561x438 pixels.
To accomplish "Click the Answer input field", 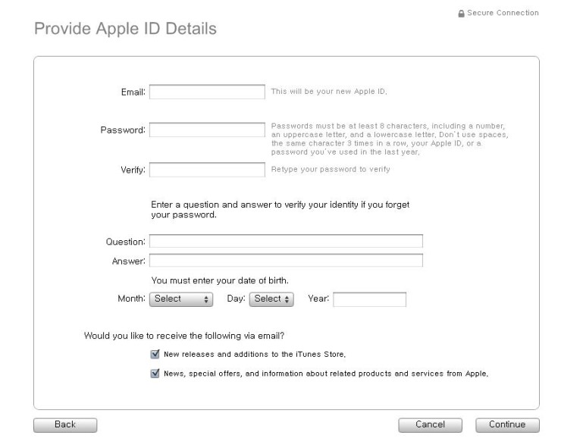I will [286, 260].
